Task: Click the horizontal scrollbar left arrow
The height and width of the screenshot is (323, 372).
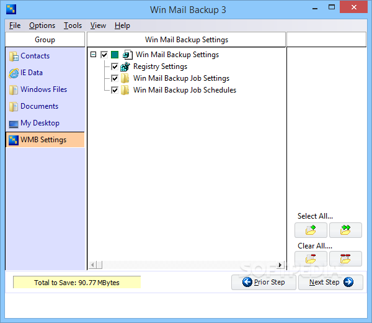Action: click(93, 265)
